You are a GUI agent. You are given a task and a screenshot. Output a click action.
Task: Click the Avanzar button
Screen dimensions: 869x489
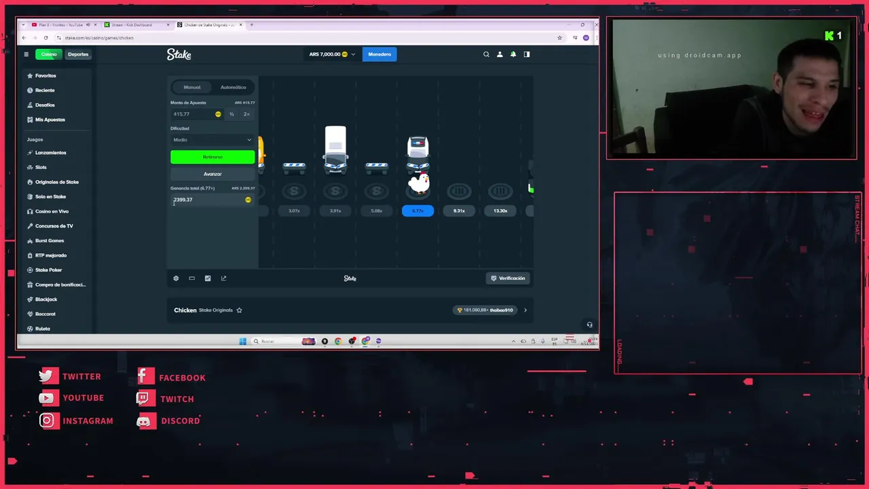point(212,174)
